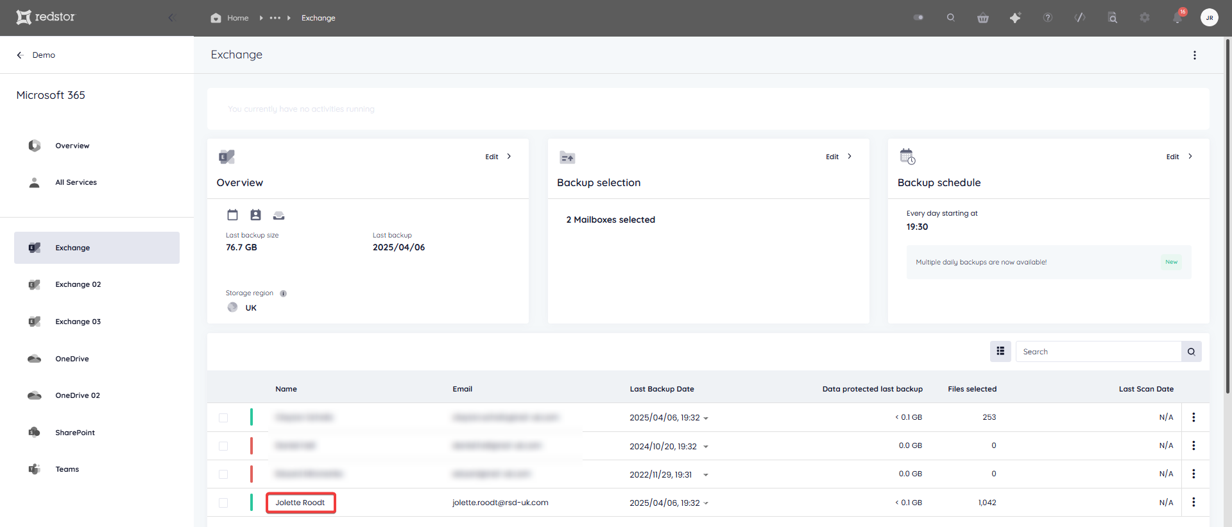Click the table search magnifier button

coord(1192,352)
